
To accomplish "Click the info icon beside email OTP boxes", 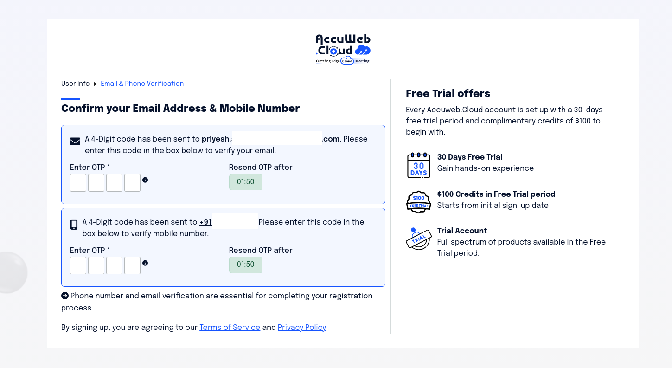I will tap(145, 180).
